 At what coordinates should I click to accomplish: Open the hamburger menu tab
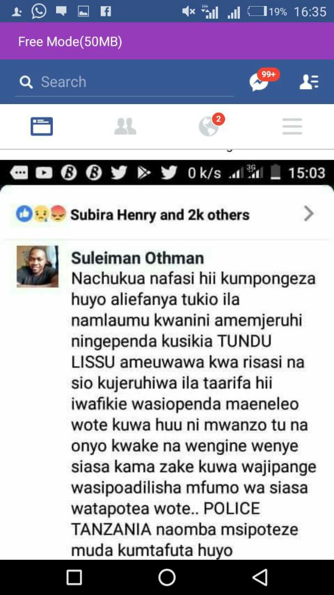pos(292,126)
